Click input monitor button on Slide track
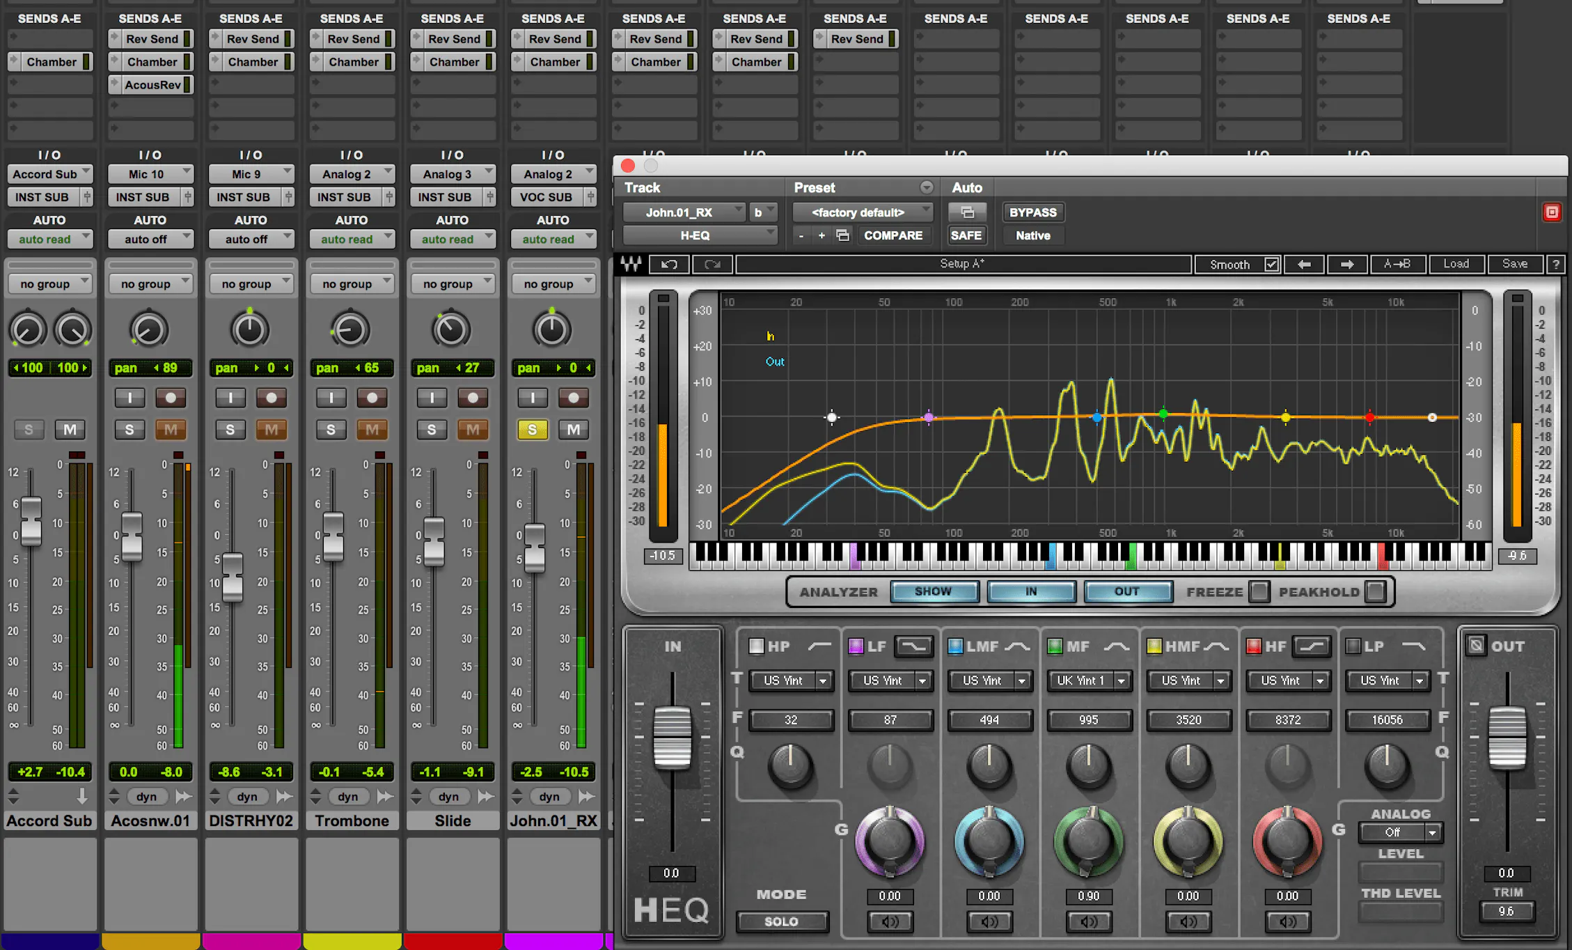Image resolution: width=1572 pixels, height=950 pixels. [432, 398]
